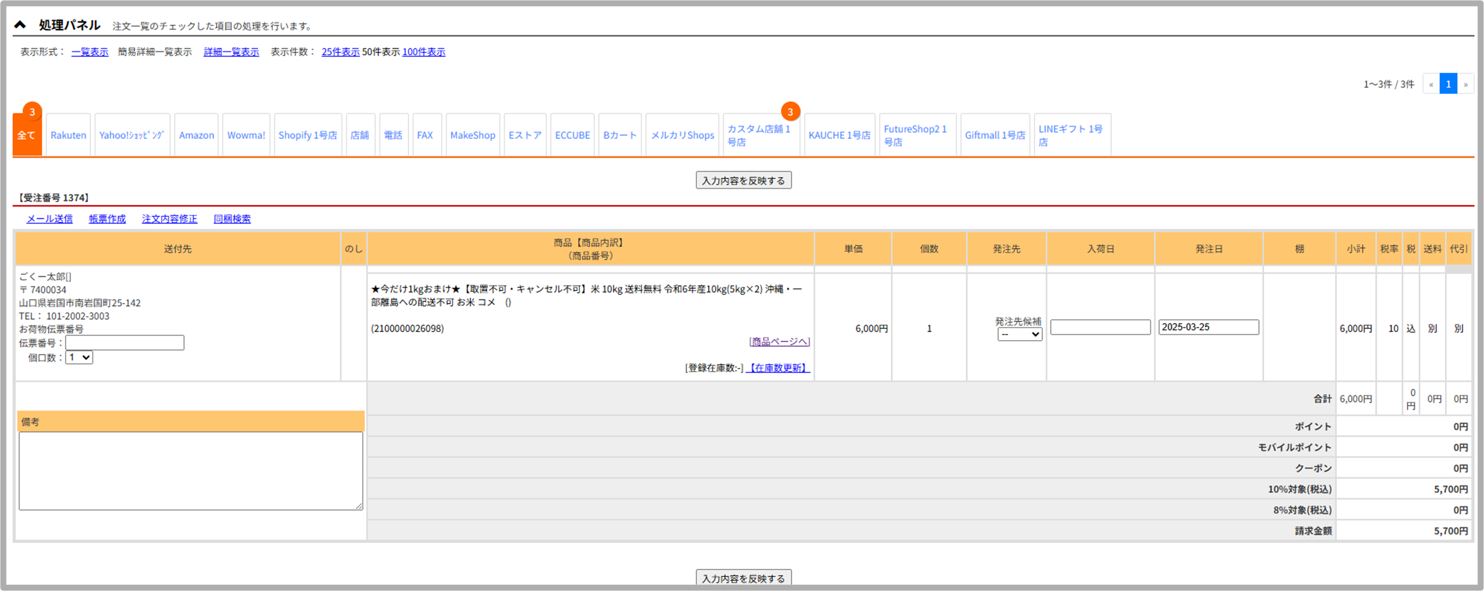The width and height of the screenshot is (1484, 591).
Task: Open the MakeShop tab
Action: [473, 135]
